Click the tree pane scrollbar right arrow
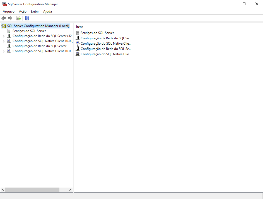Image resolution: width=263 pixels, height=199 pixels. tap(70, 190)
